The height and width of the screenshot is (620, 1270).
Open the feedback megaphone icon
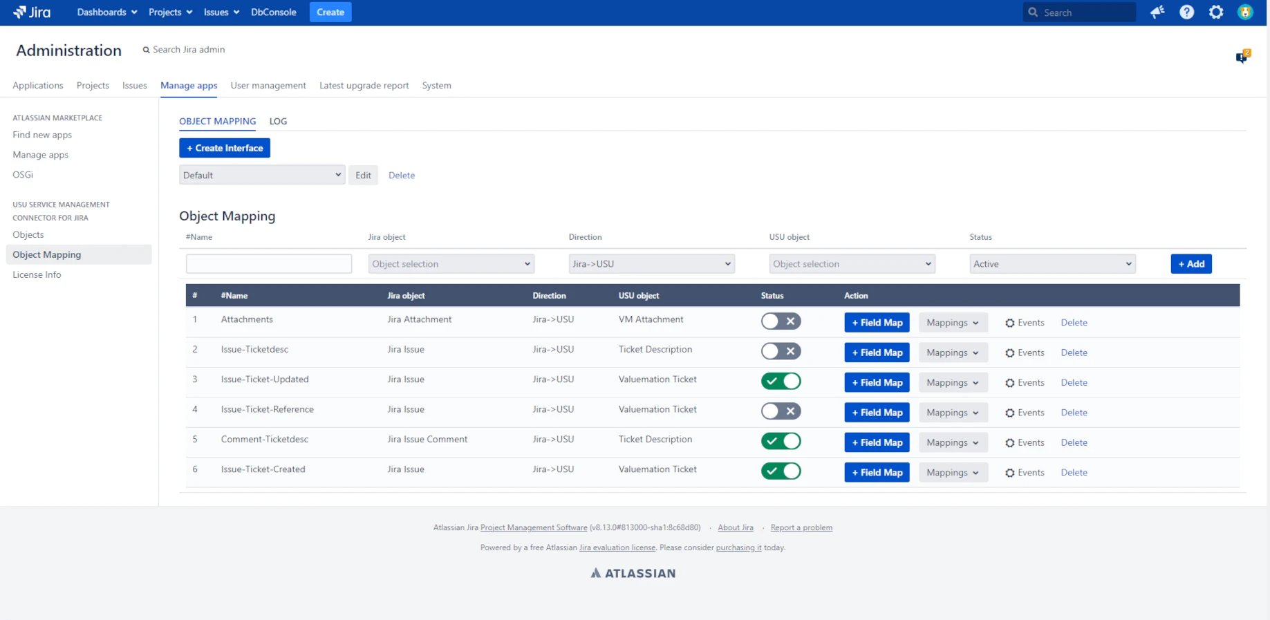[1157, 12]
